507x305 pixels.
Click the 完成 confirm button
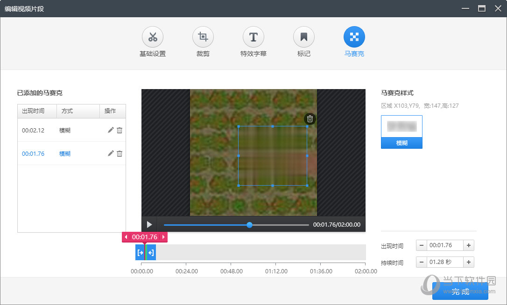(x=460, y=291)
